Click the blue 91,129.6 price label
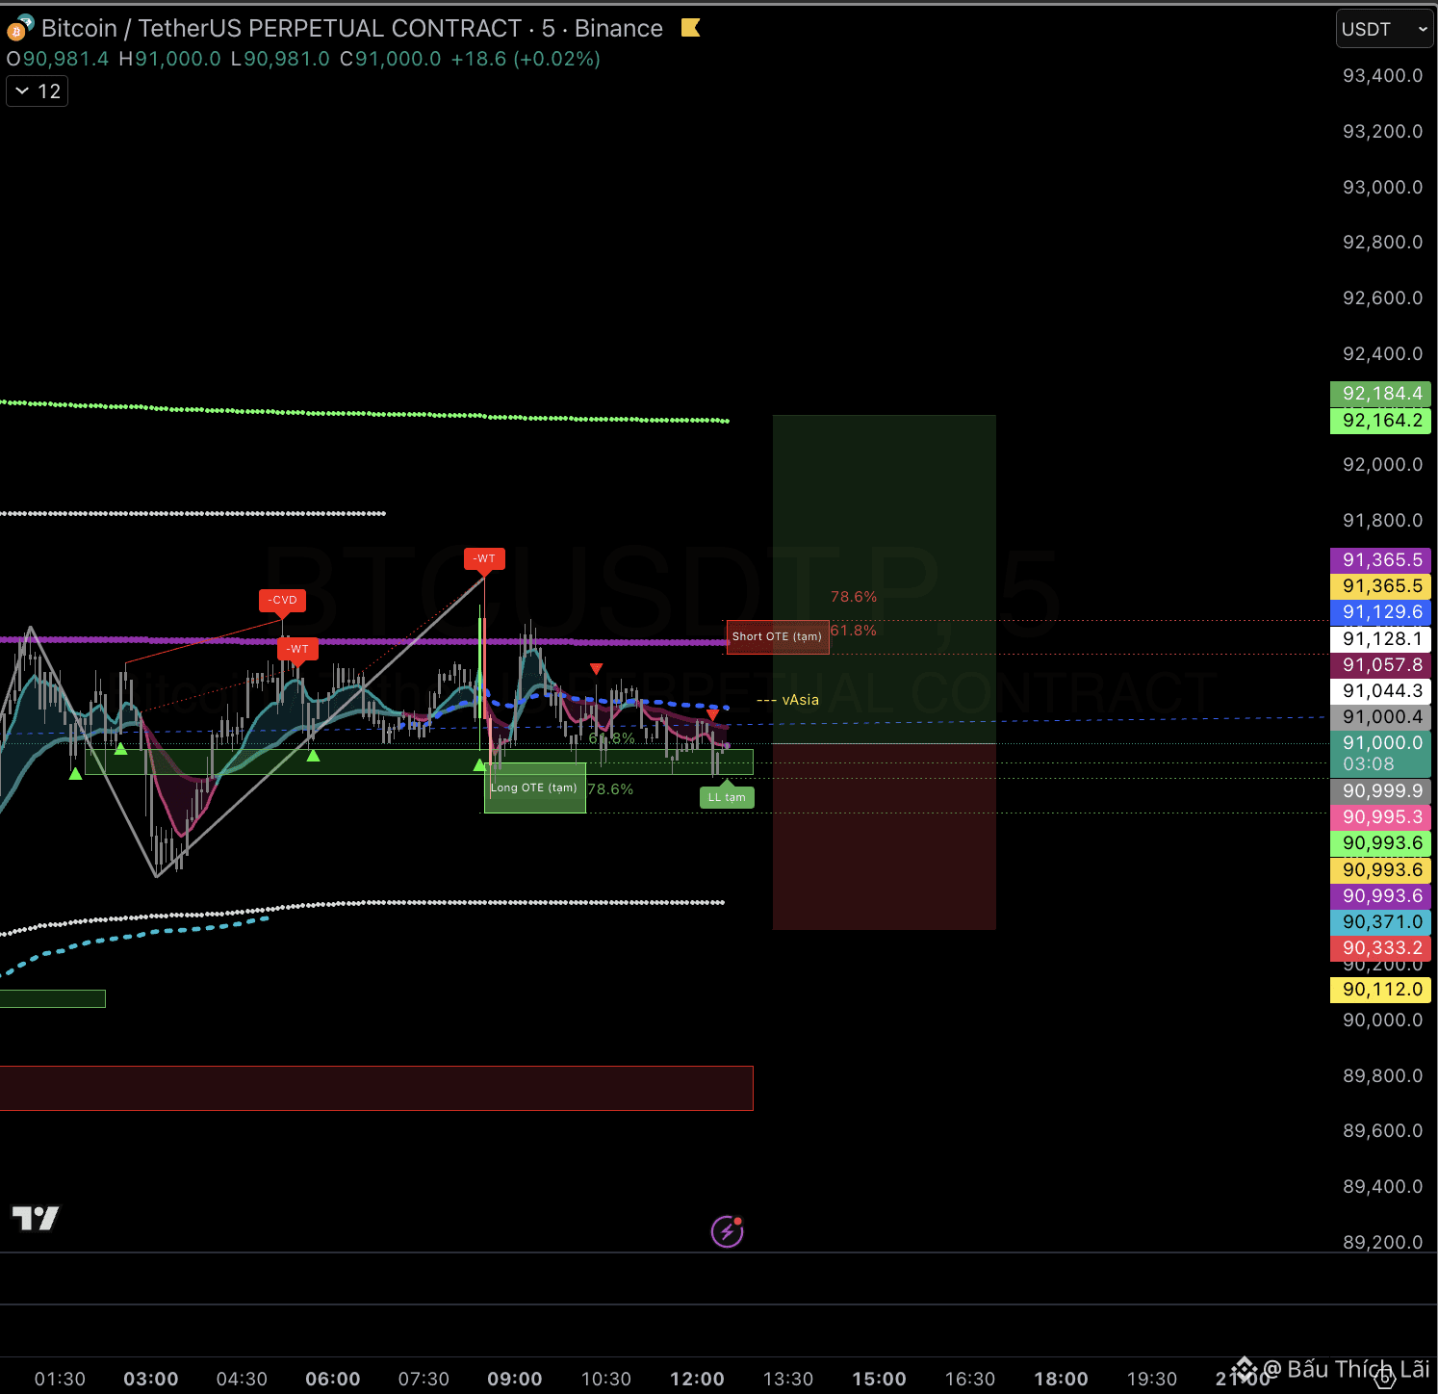1438x1394 pixels. click(x=1381, y=612)
